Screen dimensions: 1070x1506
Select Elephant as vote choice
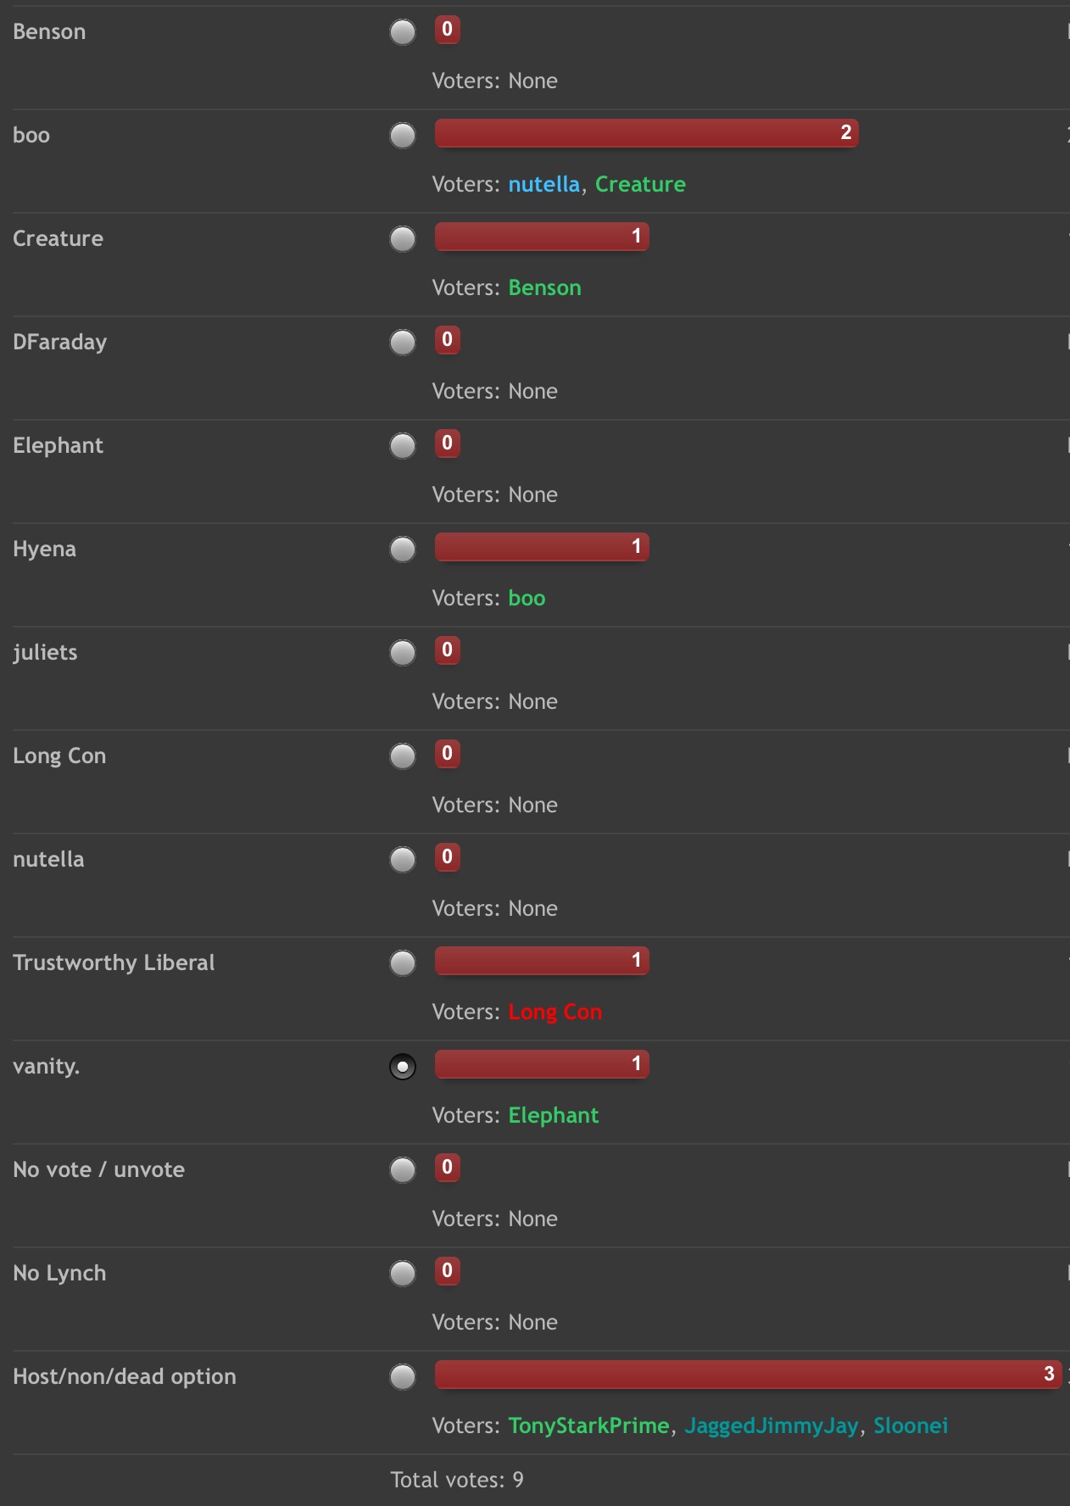[403, 446]
